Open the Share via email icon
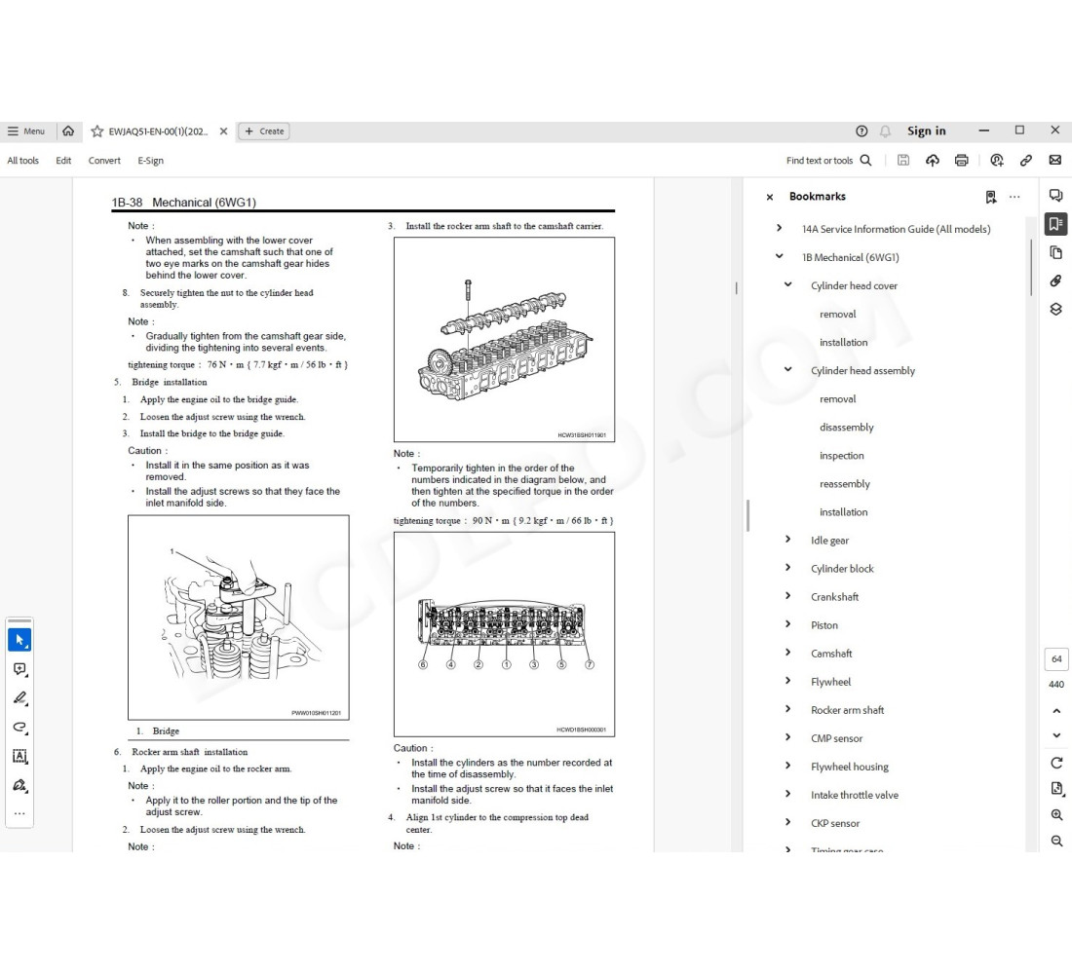The width and height of the screenshot is (1072, 974). 1054,161
